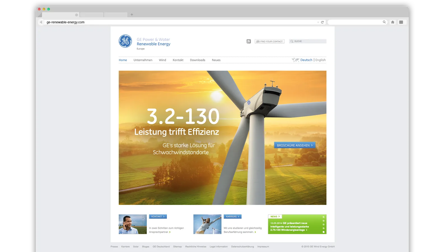Select the fourth news slider dot
The height and width of the screenshot is (252, 448).
pos(324,228)
